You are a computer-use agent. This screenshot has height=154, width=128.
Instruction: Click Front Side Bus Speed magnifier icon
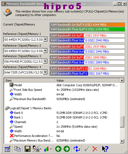(11, 89)
